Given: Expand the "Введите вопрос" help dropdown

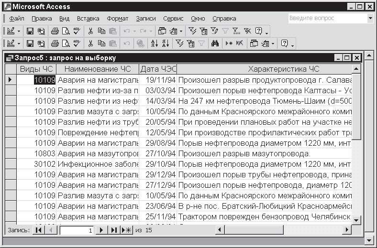Looking at the screenshot, I should [x=370, y=19].
